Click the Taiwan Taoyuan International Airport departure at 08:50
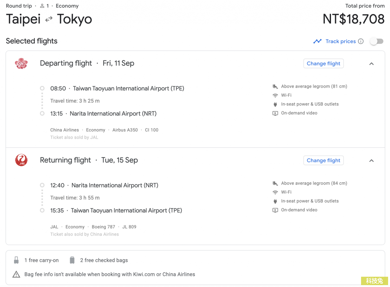Screen dimensions: 390x287 click(x=128, y=88)
